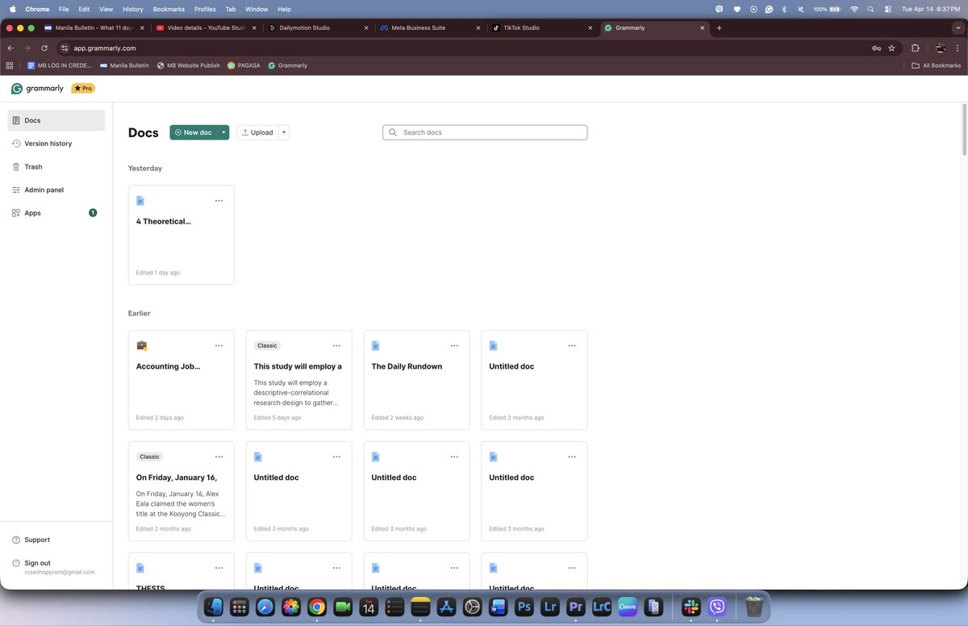Open Photoshop from the dock
The width and height of the screenshot is (968, 626).
coord(524,606)
